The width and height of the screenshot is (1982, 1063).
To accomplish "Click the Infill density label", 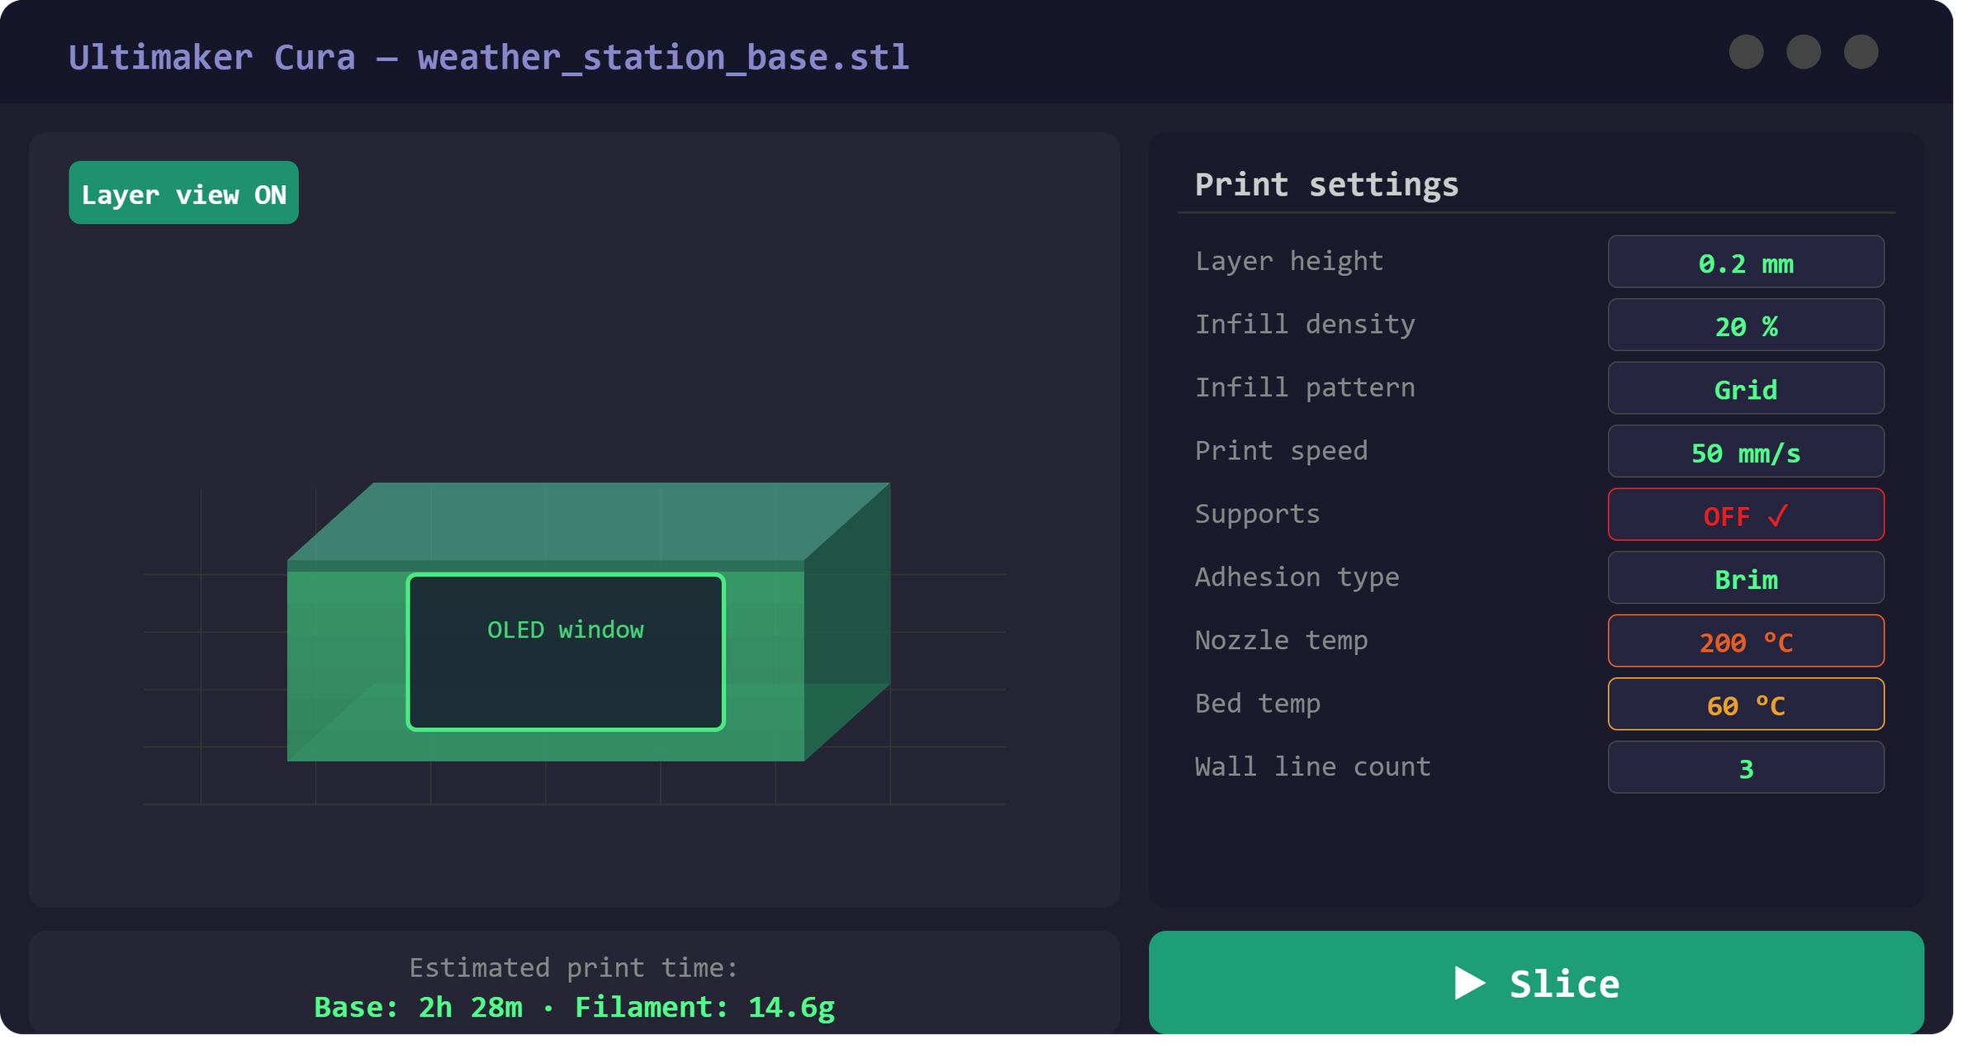I will tap(1305, 325).
